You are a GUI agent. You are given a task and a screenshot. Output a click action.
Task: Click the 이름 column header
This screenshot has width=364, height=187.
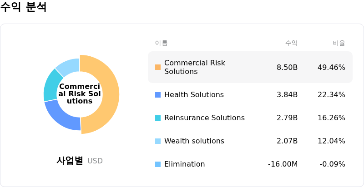point(162,43)
